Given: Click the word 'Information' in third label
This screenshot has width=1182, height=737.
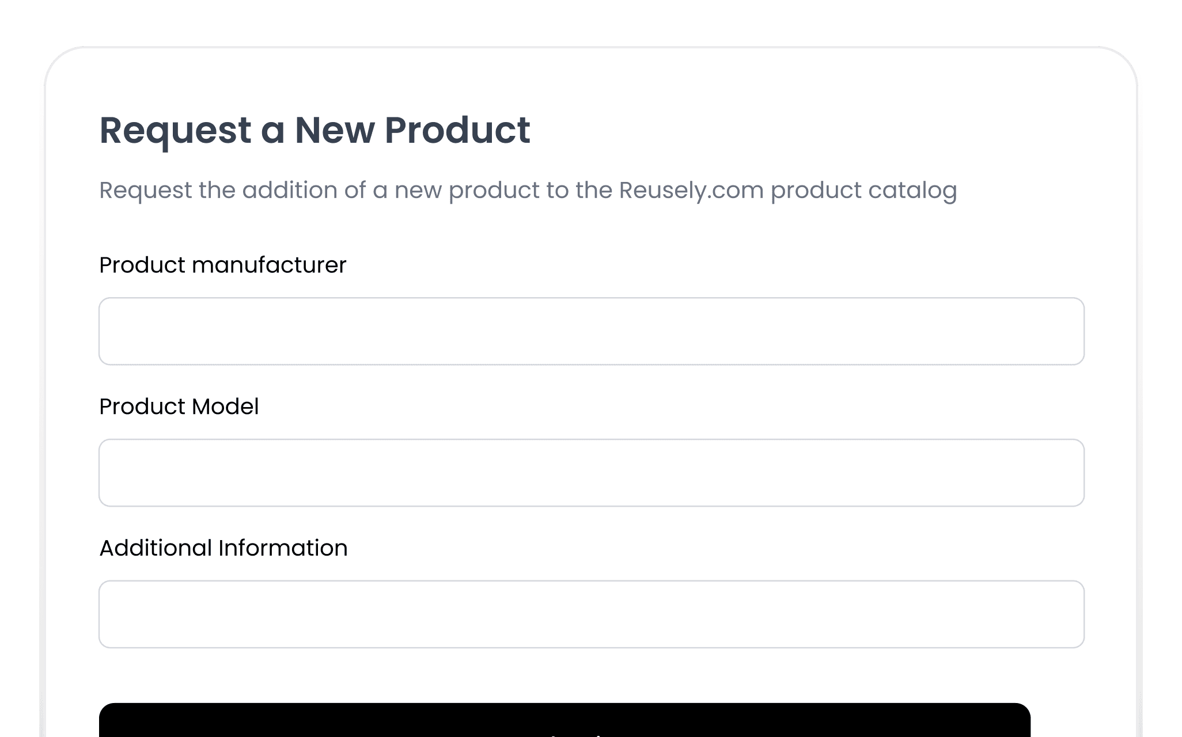Looking at the screenshot, I should [x=283, y=548].
